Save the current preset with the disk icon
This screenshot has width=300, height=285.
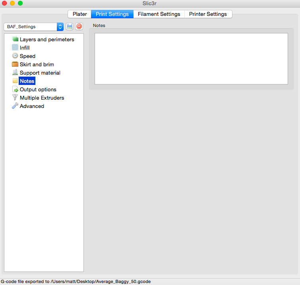pyautogui.click(x=70, y=27)
